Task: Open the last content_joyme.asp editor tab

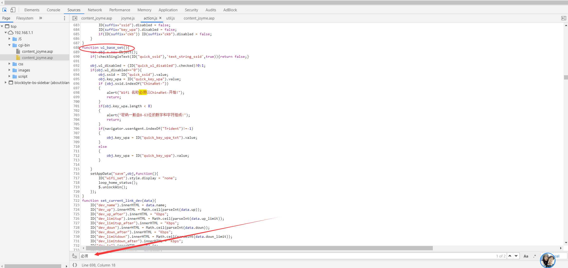Action: tap(199, 18)
